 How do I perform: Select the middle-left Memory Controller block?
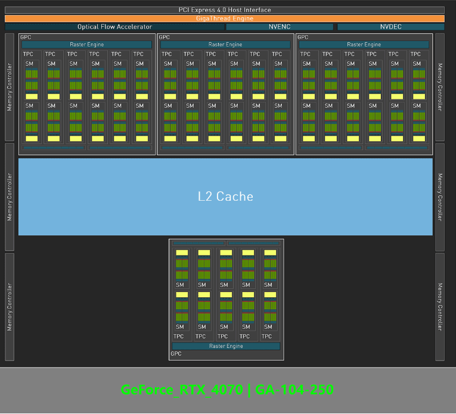(10, 197)
